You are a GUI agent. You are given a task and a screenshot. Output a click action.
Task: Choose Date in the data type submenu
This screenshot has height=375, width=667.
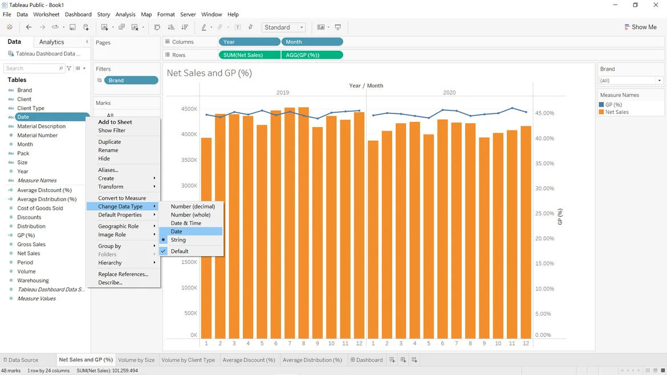[x=177, y=231]
